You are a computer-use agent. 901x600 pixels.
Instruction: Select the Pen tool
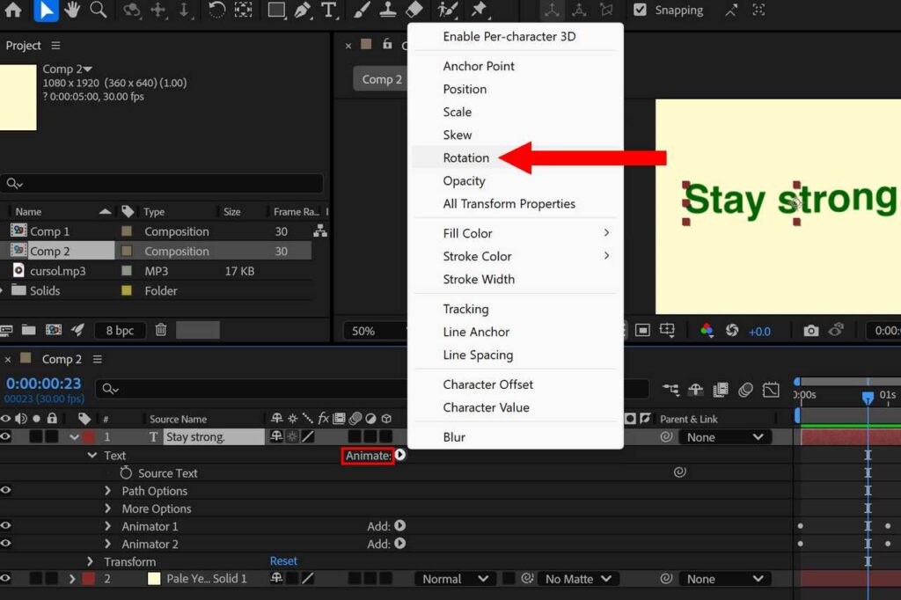(x=303, y=10)
